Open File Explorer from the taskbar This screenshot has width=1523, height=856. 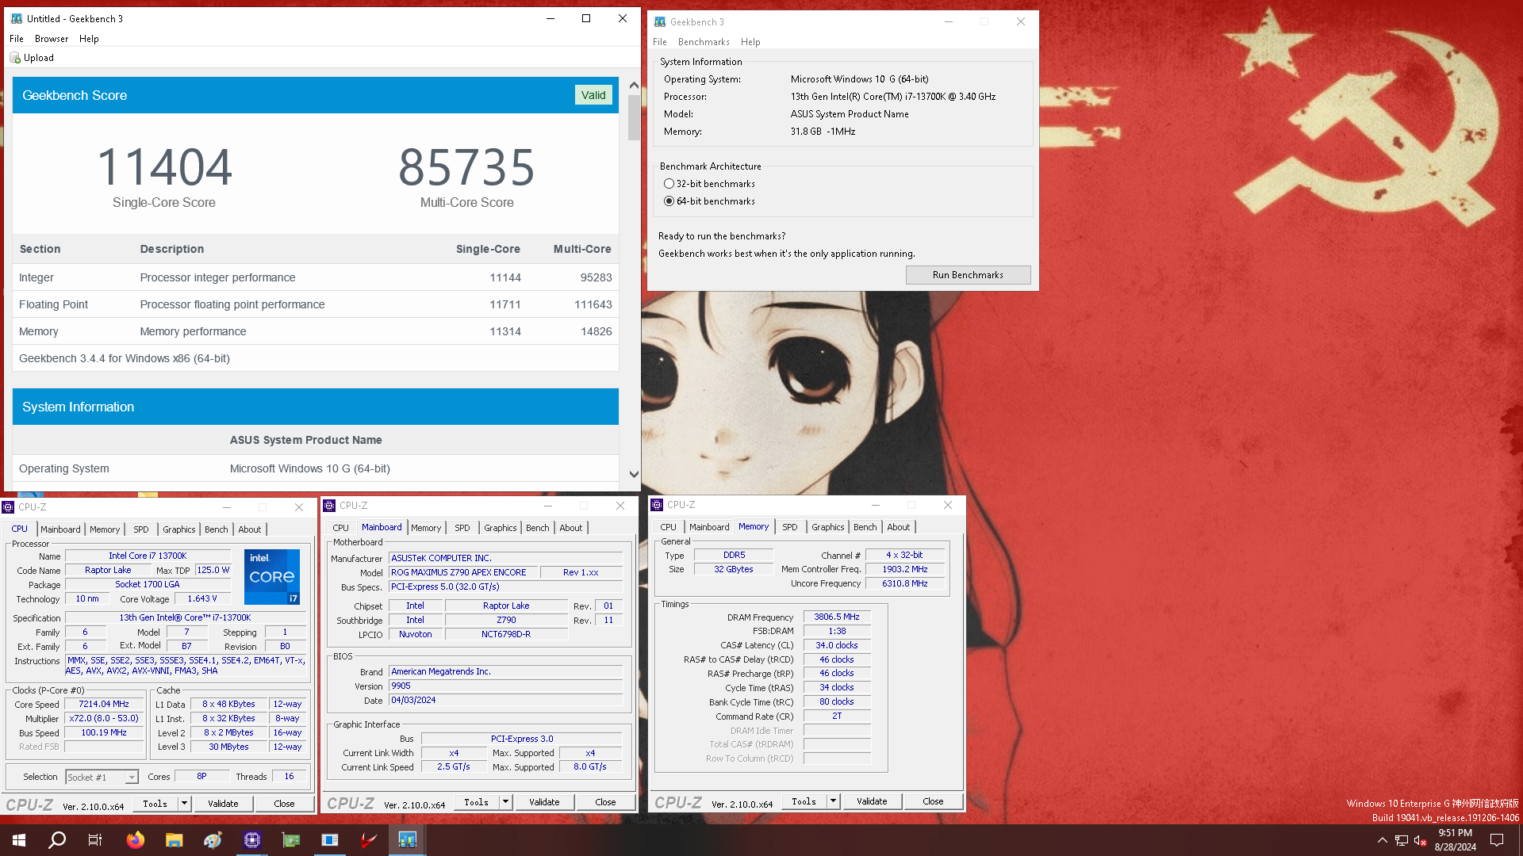click(x=175, y=840)
